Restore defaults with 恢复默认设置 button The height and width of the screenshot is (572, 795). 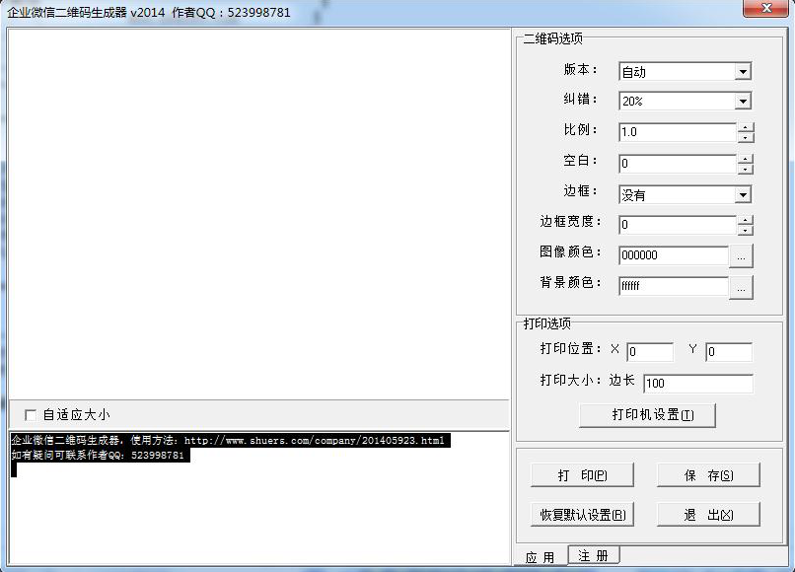[x=582, y=515]
